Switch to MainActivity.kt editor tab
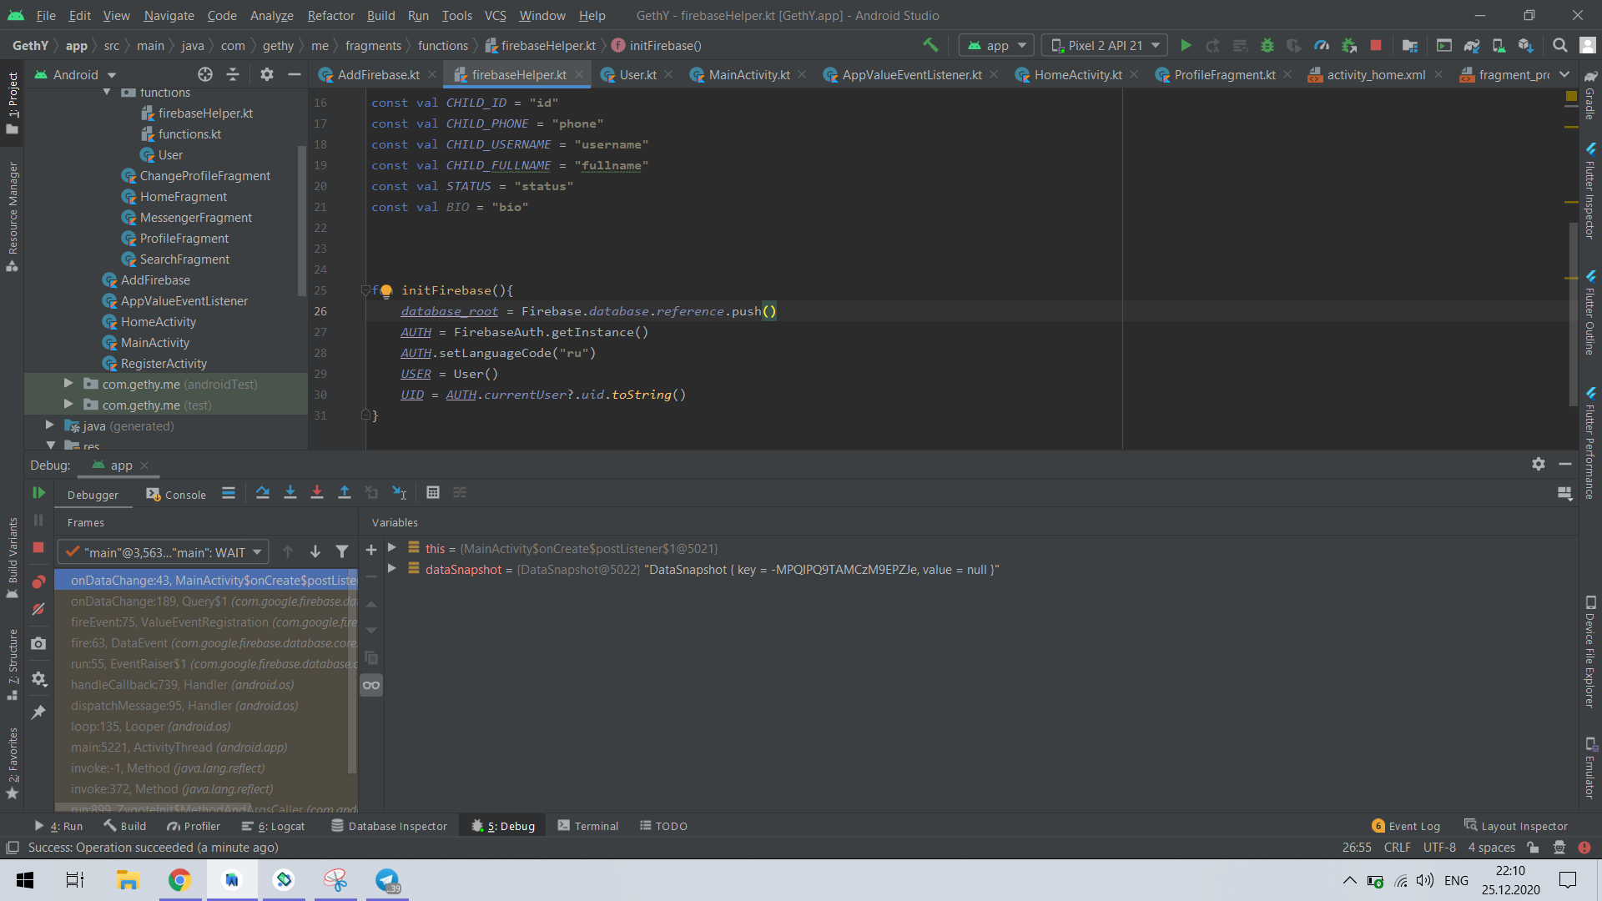The image size is (1602, 901). (x=749, y=74)
